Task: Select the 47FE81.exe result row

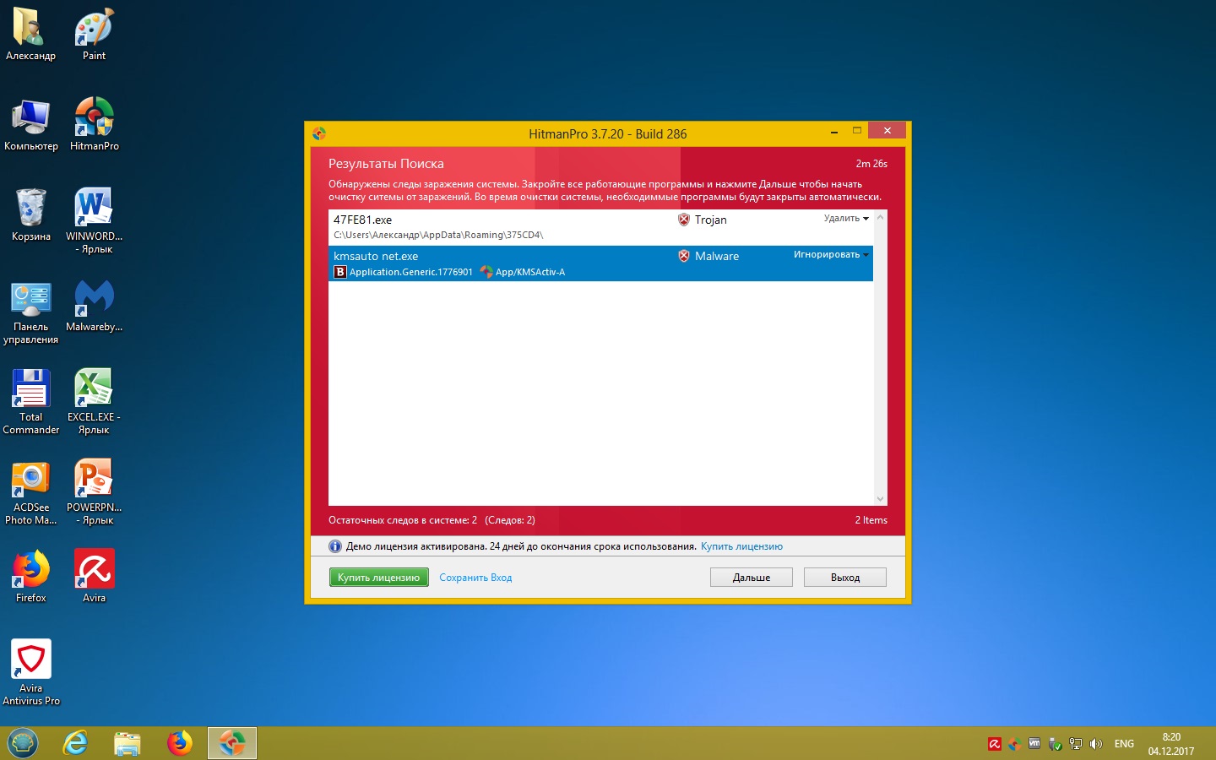Action: pyautogui.click(x=600, y=227)
